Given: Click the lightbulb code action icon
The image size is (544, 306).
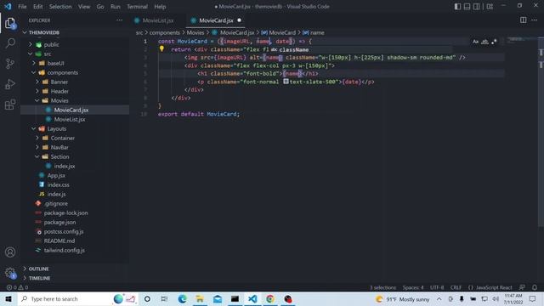Looking at the screenshot, I should tap(161, 49).
